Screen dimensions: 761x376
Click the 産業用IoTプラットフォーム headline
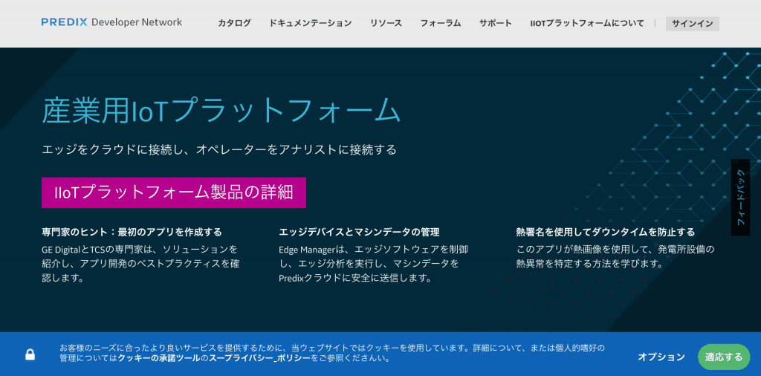click(221, 111)
